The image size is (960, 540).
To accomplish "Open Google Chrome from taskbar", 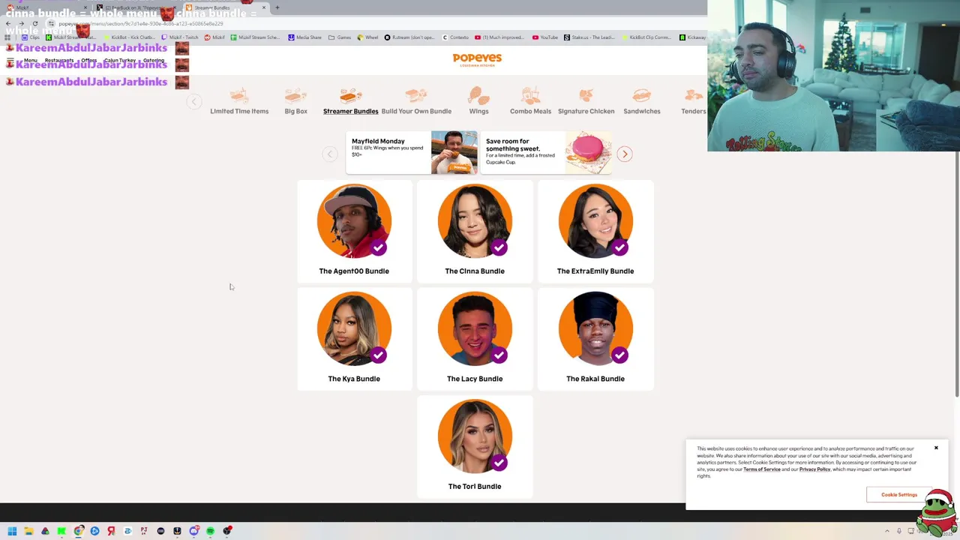I will point(78,531).
